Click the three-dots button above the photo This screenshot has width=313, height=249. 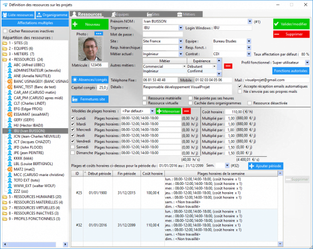pyautogui.click(x=99, y=33)
